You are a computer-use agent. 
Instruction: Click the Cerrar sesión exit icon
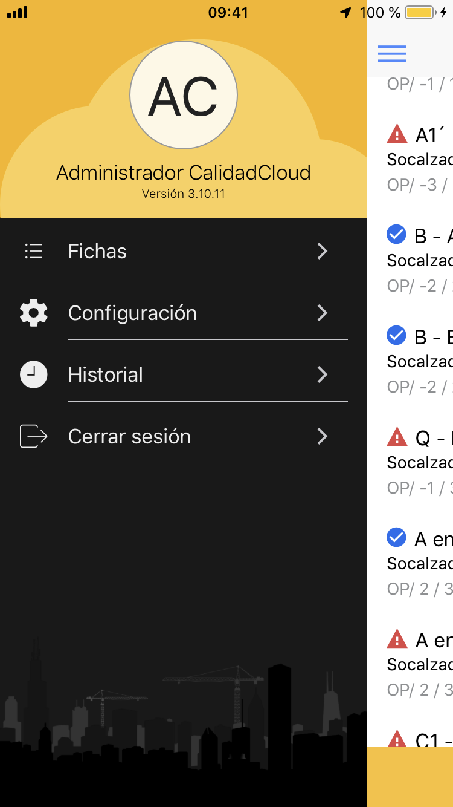pyautogui.click(x=34, y=436)
